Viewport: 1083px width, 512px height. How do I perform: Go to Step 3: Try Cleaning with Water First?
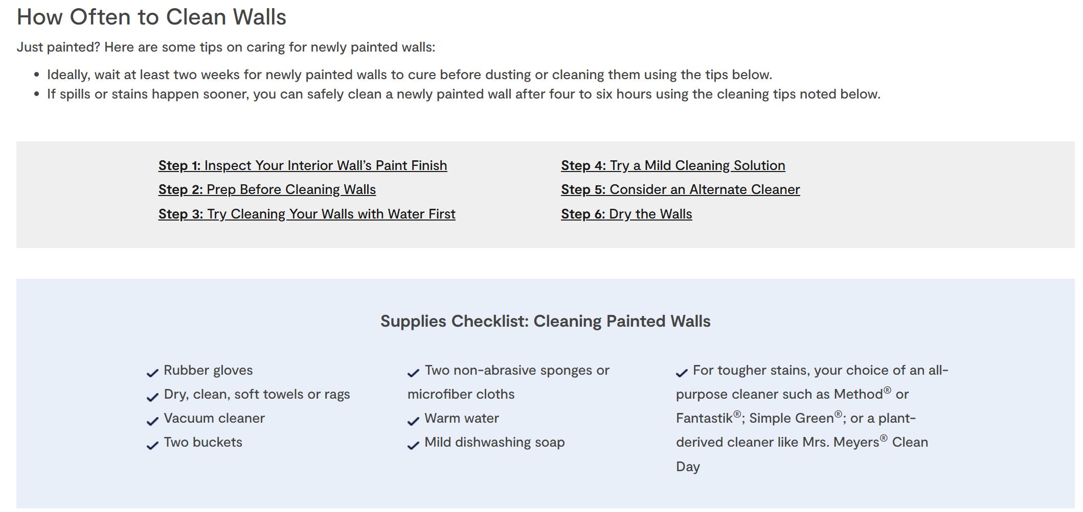coord(307,214)
